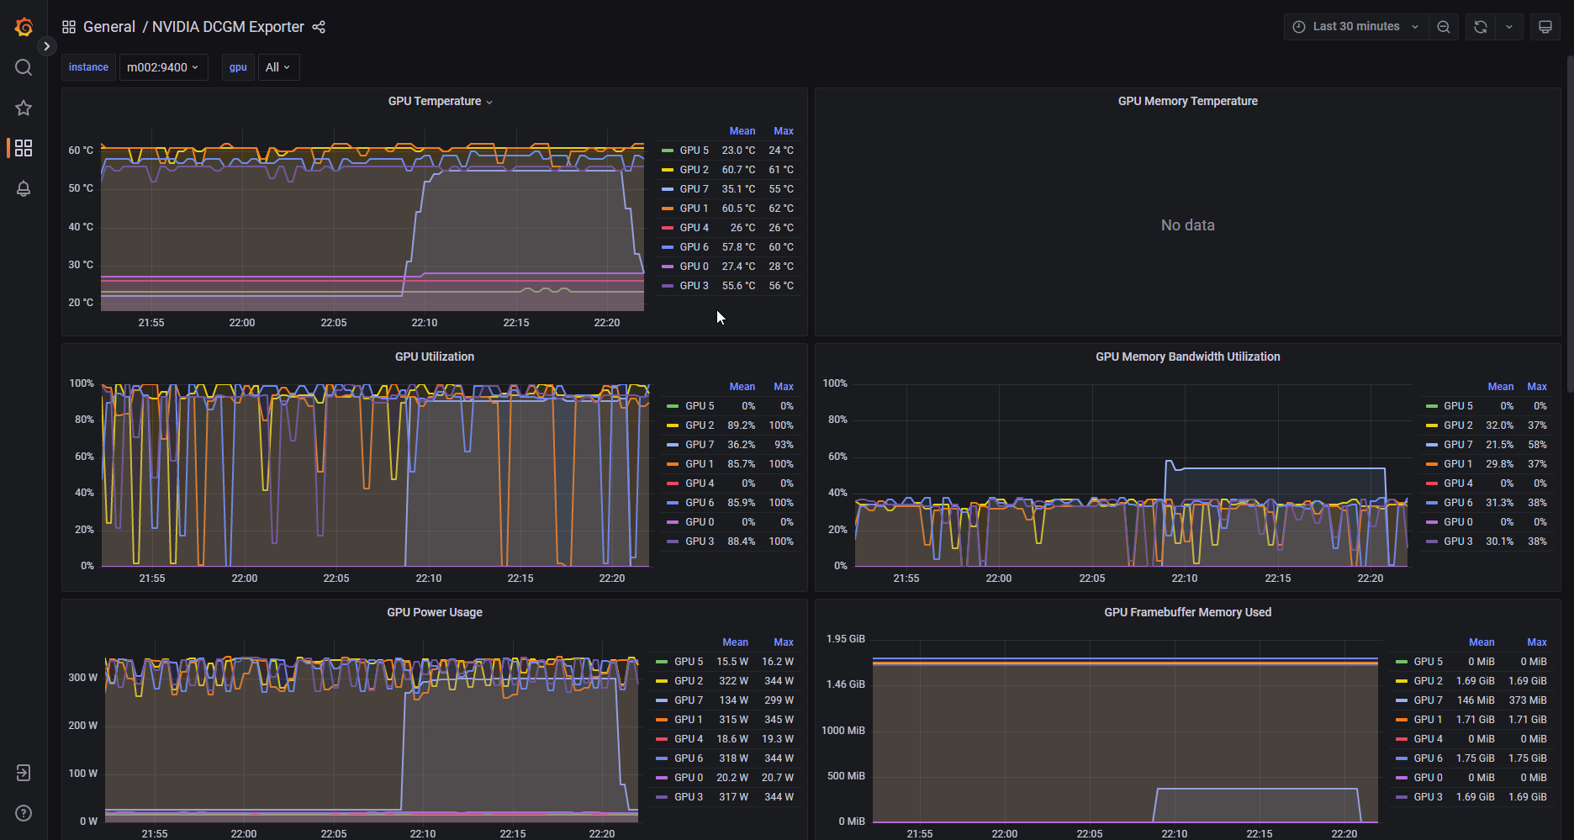Open the Dashboards grid icon in the sidebar

pyautogui.click(x=24, y=148)
